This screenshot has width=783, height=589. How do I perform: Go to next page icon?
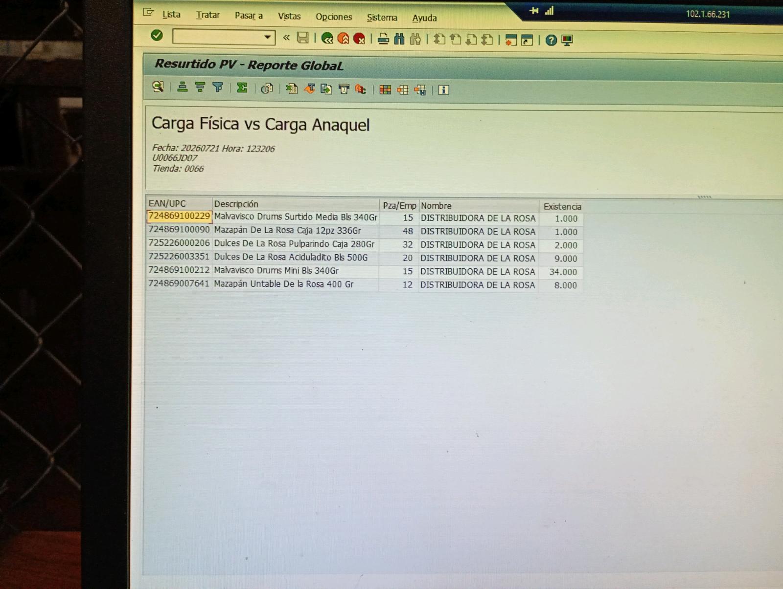[471, 39]
